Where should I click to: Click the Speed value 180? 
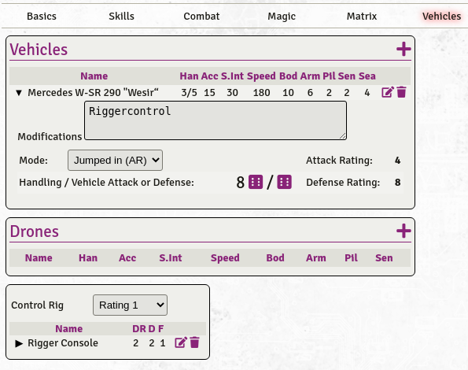[261, 93]
